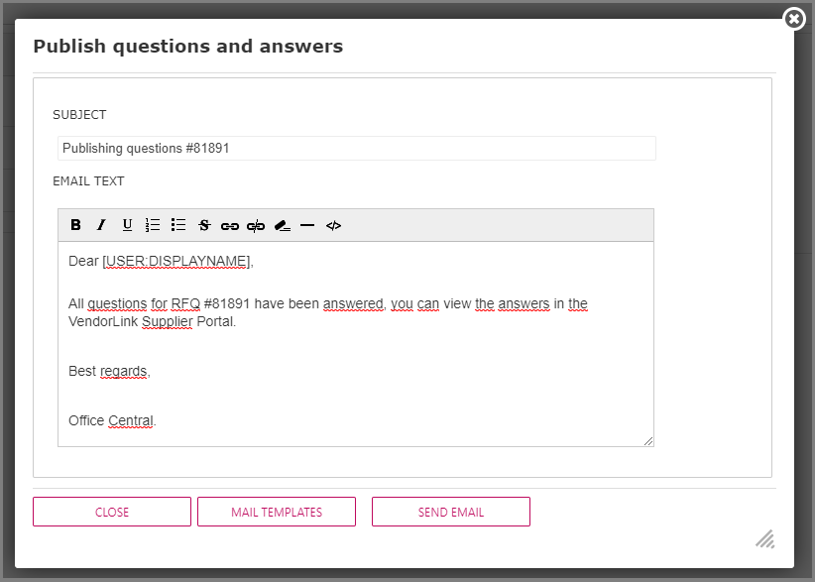The image size is (815, 582).
Task: Click the Close button
Action: pos(112,512)
